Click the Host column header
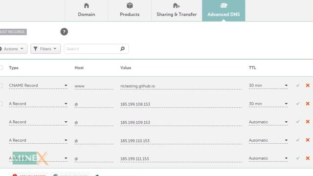Image resolution: width=313 pixels, height=176 pixels. (x=79, y=68)
